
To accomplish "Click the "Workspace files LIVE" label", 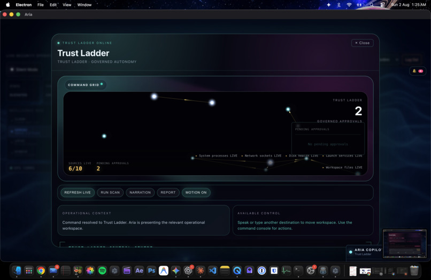I will click(344, 167).
